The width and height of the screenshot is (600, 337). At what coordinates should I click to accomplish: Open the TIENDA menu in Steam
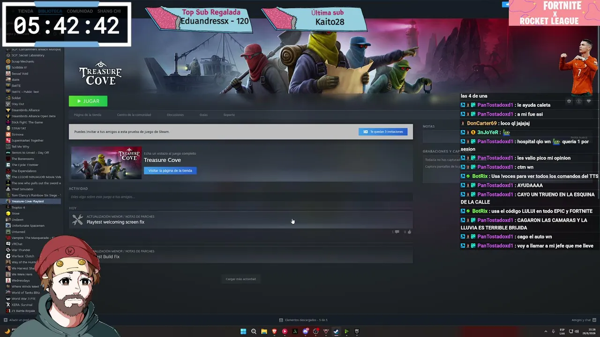pyautogui.click(x=25, y=11)
